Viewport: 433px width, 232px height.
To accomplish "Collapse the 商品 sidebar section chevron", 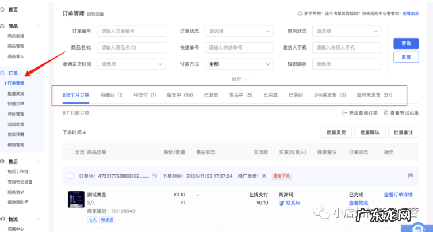I will point(39,26).
